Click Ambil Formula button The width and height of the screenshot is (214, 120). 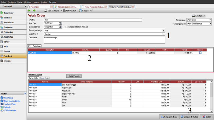[74, 76]
